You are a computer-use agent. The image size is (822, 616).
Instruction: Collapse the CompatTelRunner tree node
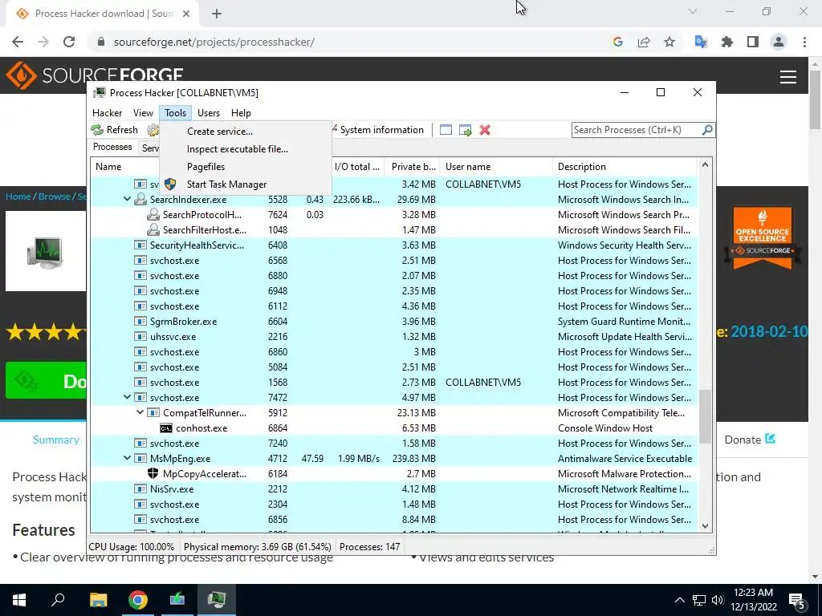[x=140, y=412]
